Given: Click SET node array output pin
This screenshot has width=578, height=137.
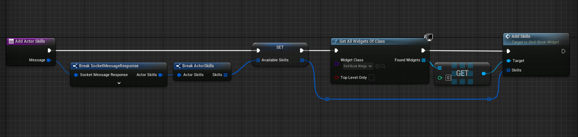Looking at the screenshot, I should pyautogui.click(x=302, y=60).
